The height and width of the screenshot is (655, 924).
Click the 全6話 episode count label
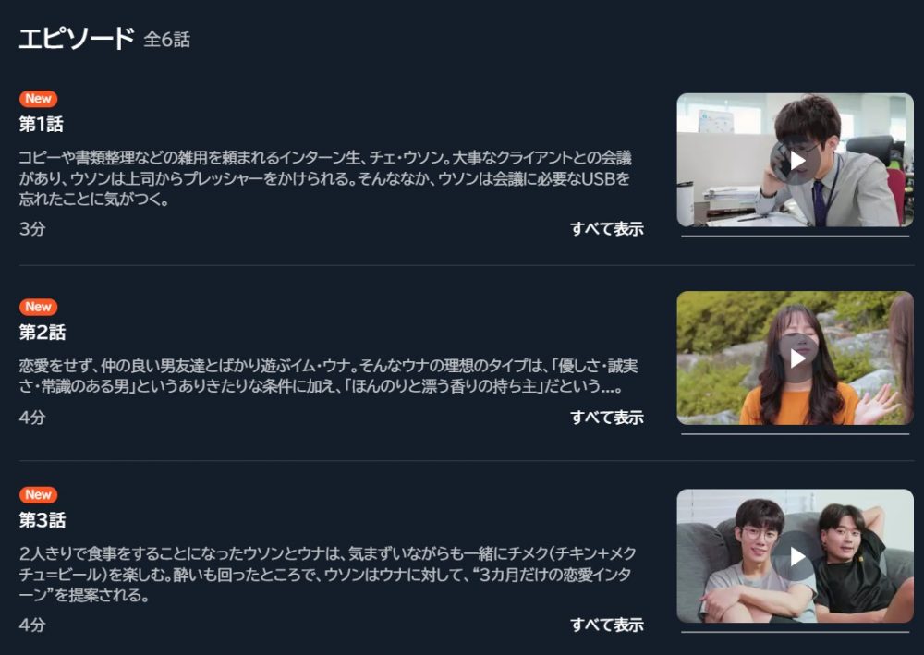[166, 40]
